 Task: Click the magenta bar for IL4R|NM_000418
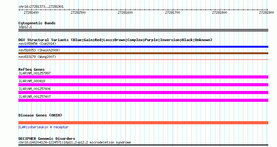[143, 85]
